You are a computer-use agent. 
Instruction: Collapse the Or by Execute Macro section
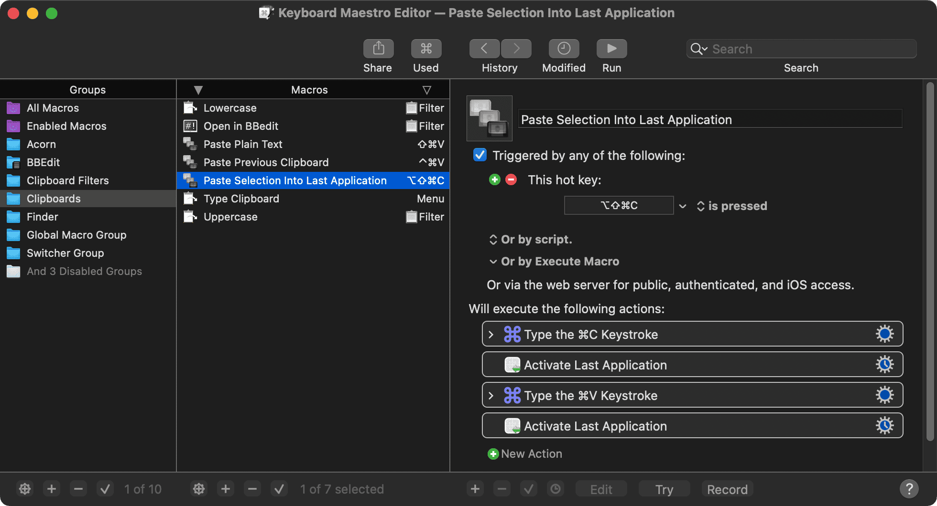[x=493, y=262]
